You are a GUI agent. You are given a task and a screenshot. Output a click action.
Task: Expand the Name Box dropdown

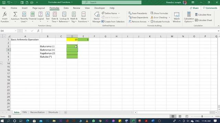click(16, 31)
